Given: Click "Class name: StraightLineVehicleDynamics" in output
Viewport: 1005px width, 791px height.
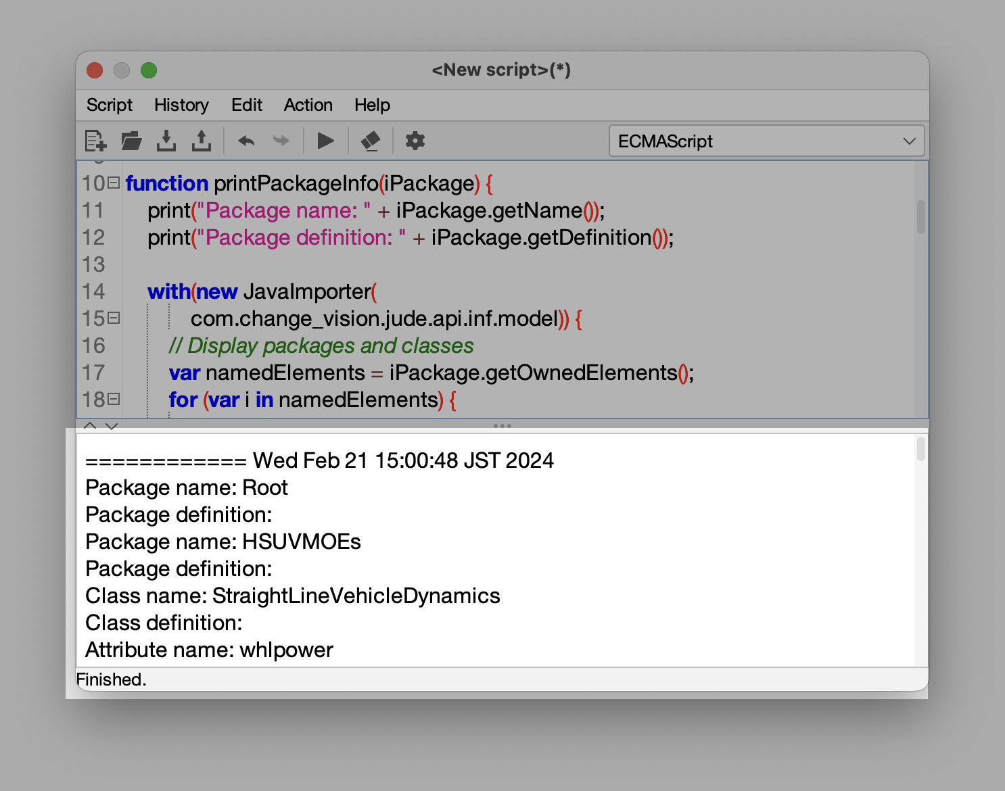Looking at the screenshot, I should (293, 596).
